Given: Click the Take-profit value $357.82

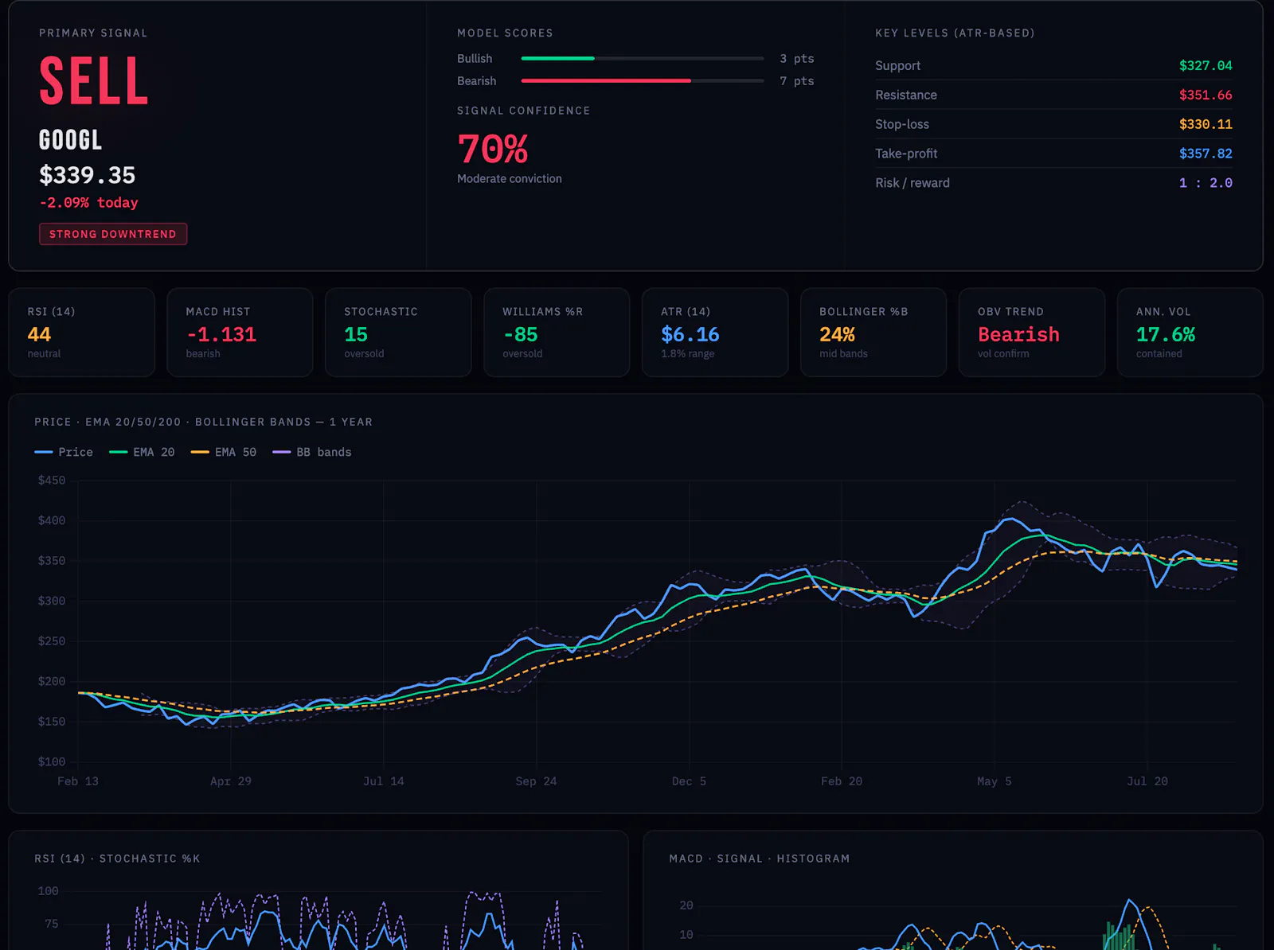Looking at the screenshot, I should pyautogui.click(x=1206, y=154).
